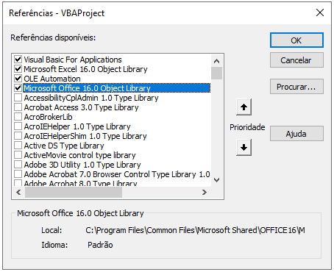The image size is (334, 272).
Task: Click the list scroll up arrow
Action: (x=216, y=61)
